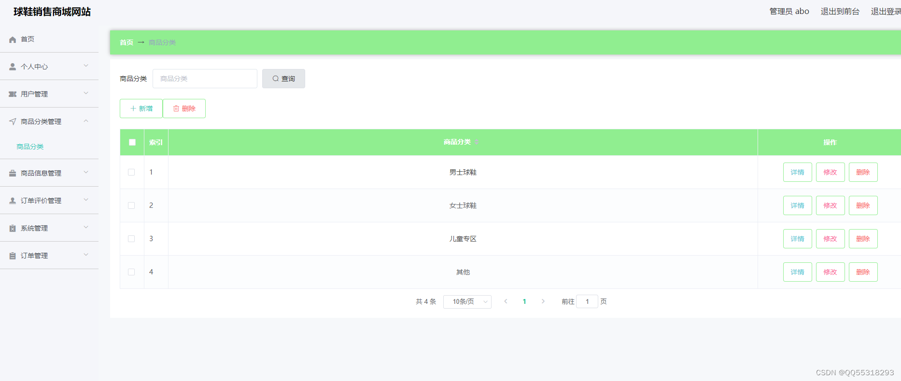901x381 pixels.
Task: Click the 前往 page number input
Action: [587, 301]
